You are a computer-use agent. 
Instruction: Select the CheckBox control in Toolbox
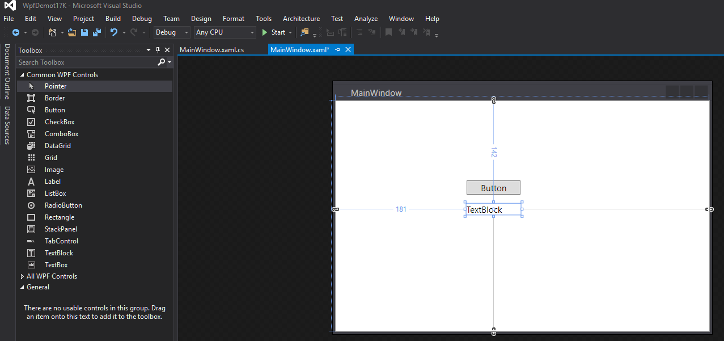[x=60, y=122]
